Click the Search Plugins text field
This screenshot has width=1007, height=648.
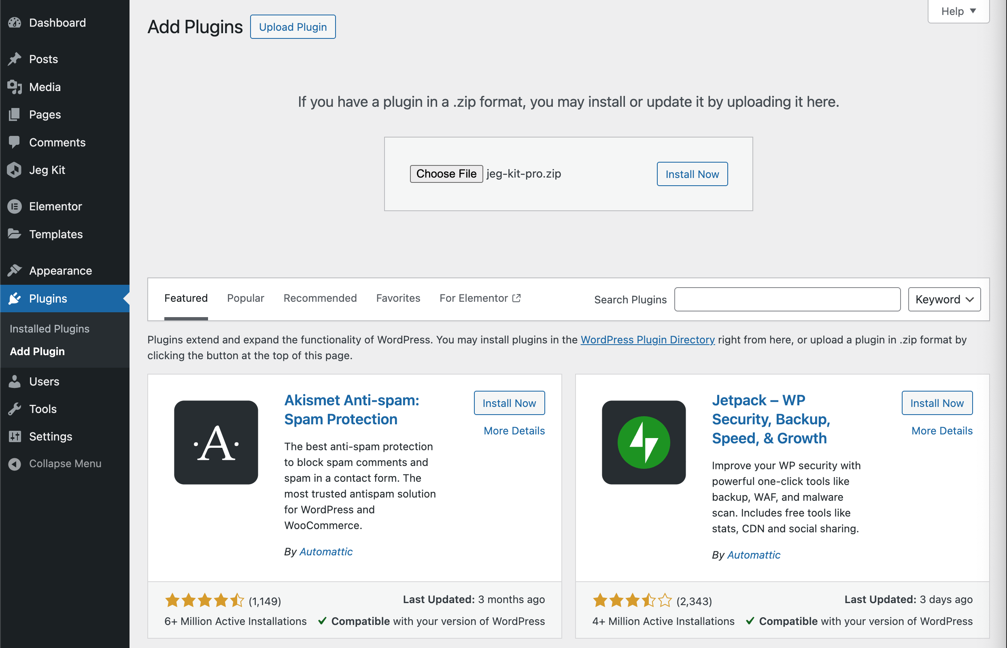[787, 299]
